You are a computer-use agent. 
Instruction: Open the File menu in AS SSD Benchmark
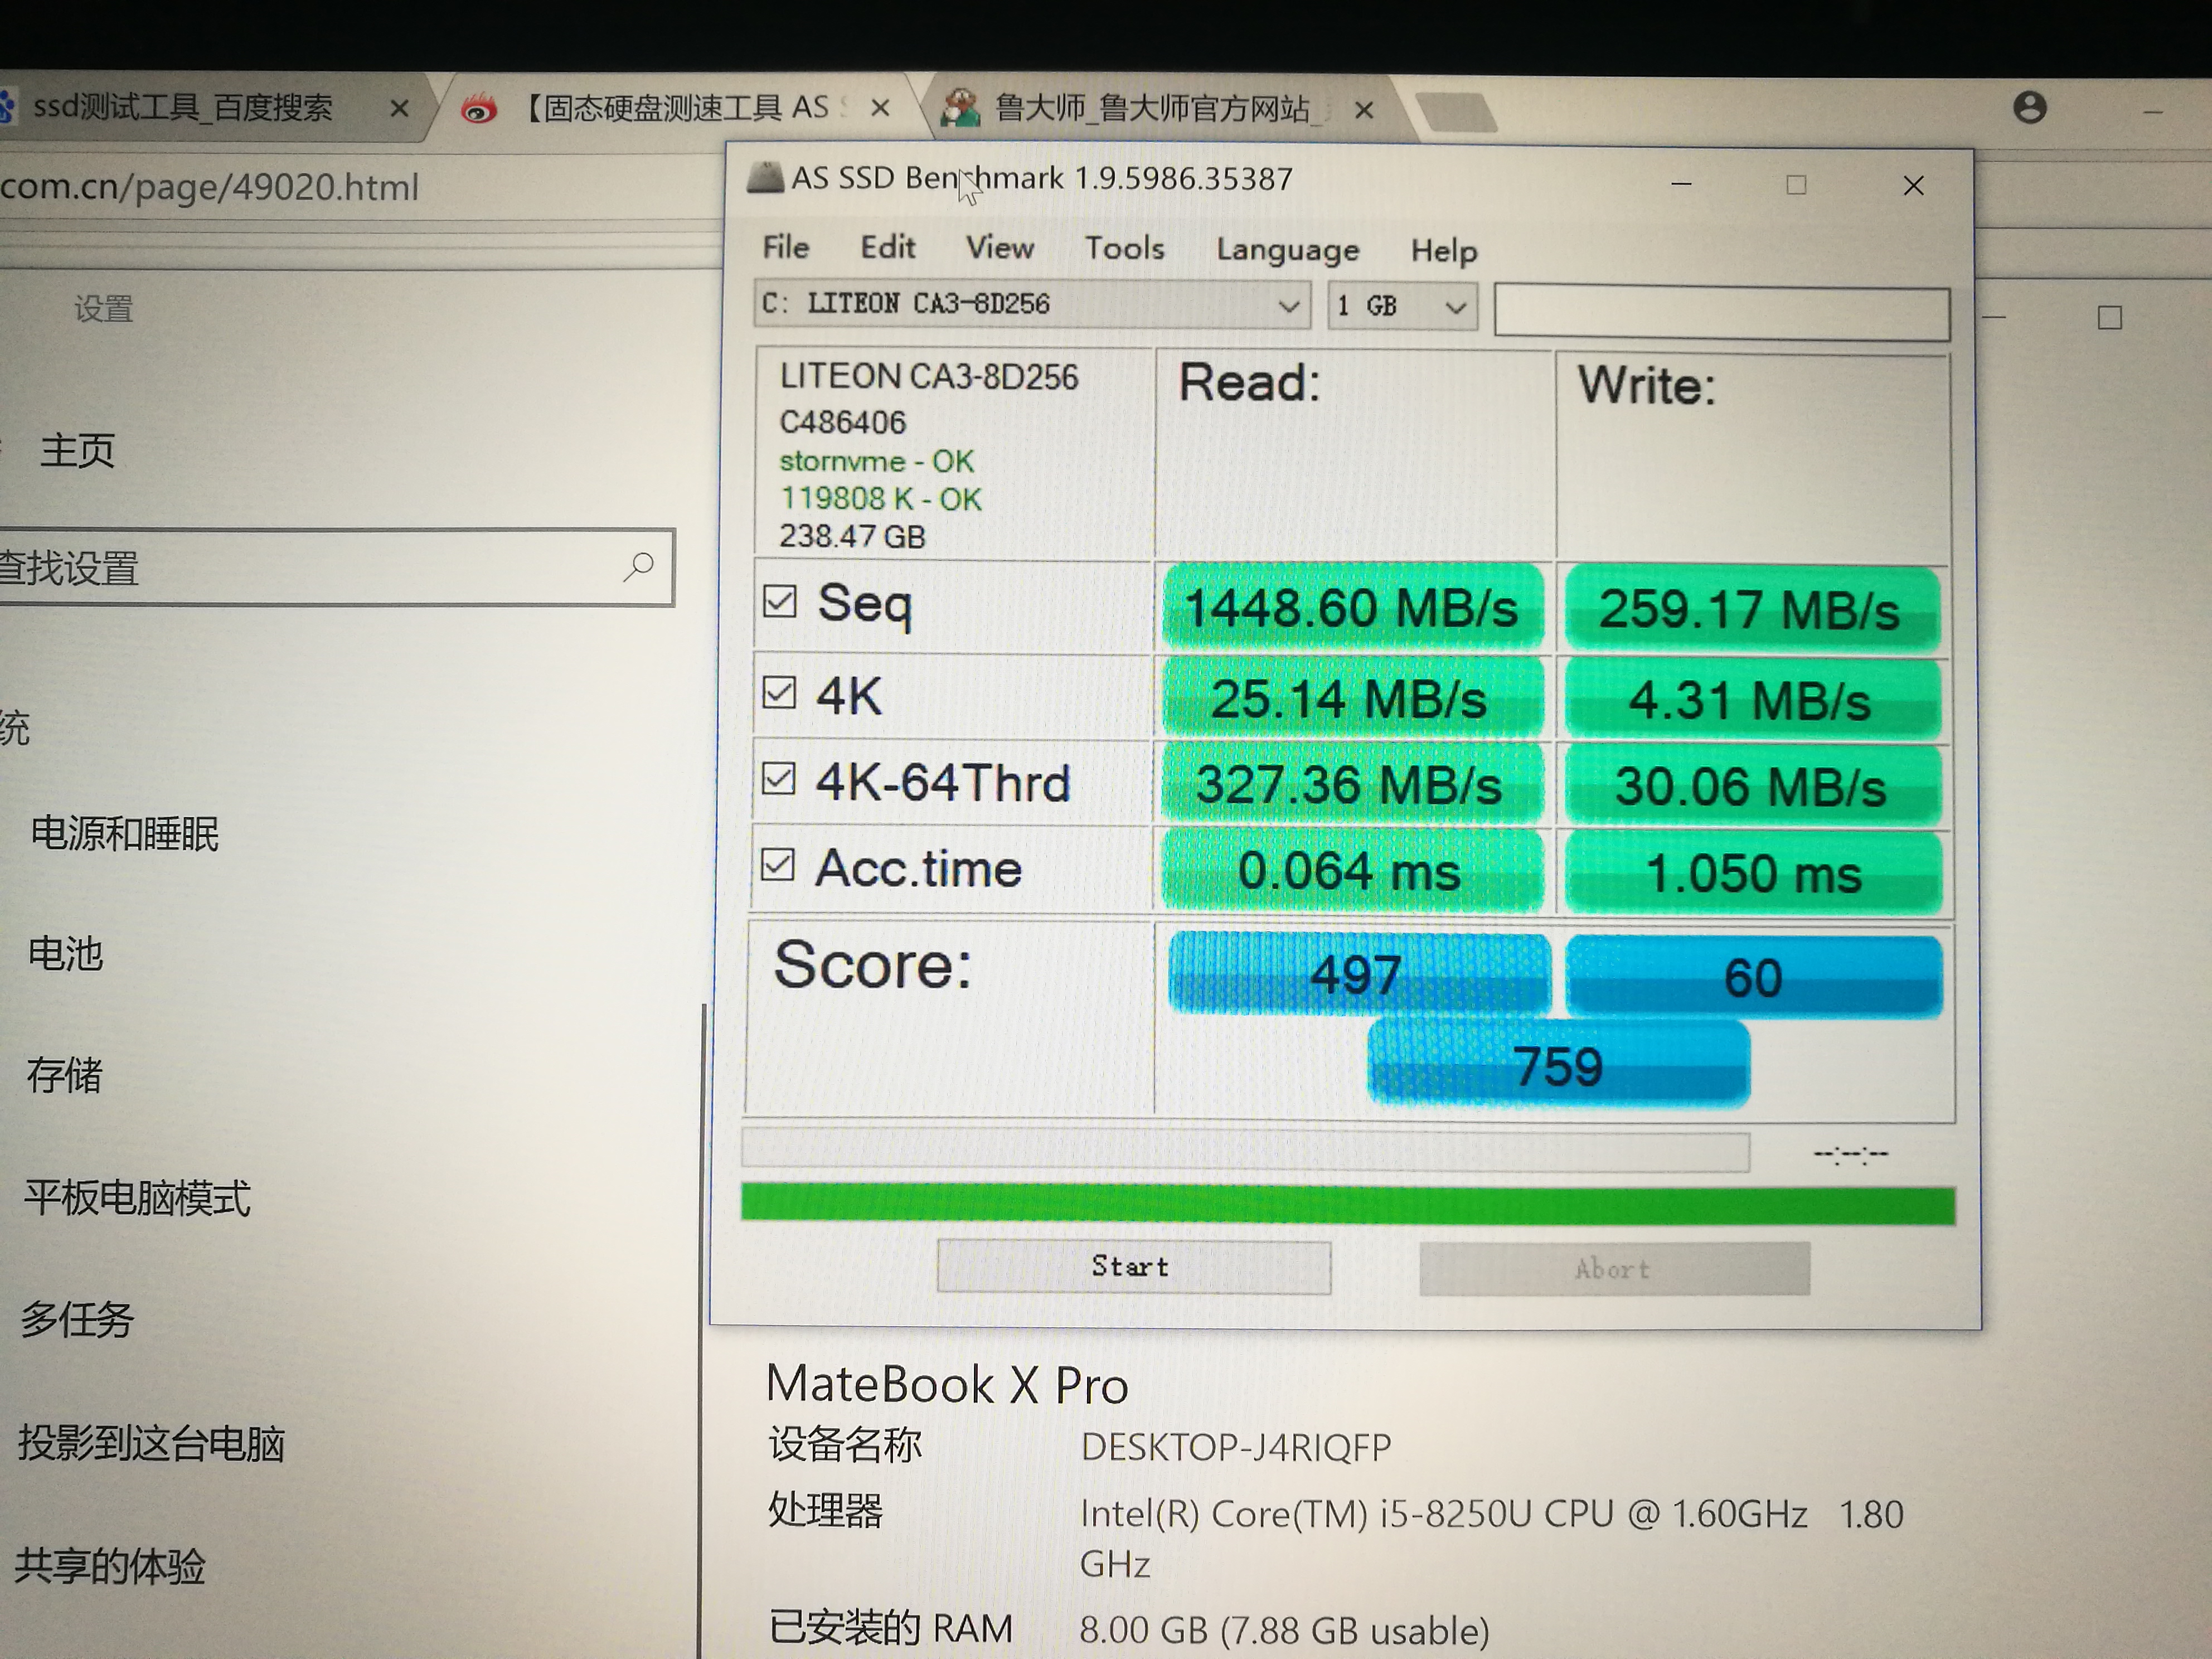pyautogui.click(x=785, y=247)
